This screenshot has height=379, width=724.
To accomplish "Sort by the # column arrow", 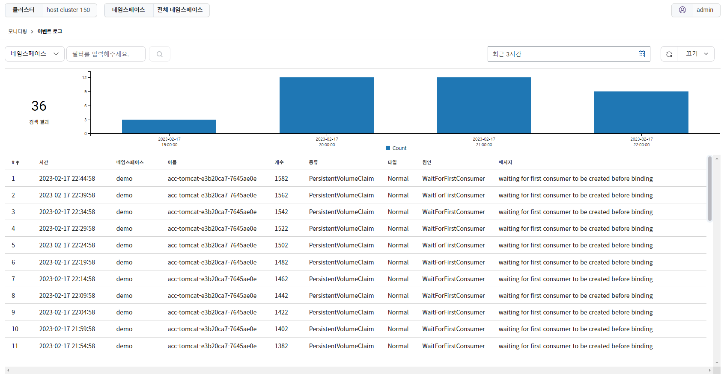I will click(x=18, y=163).
